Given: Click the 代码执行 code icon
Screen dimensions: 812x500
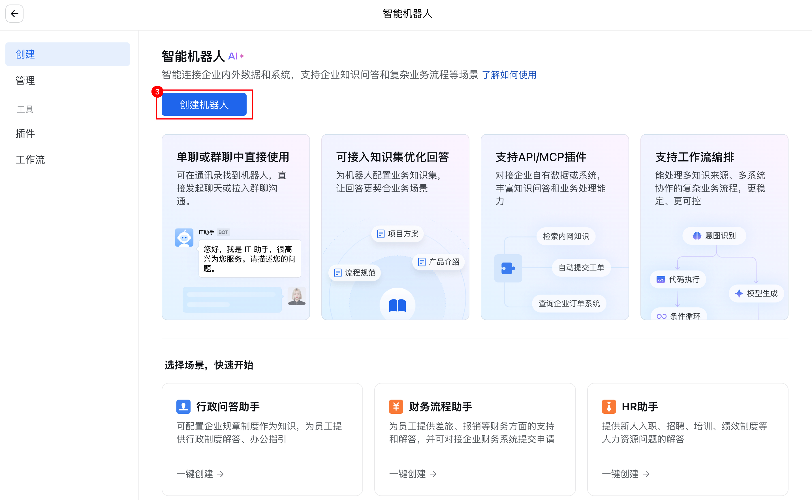Looking at the screenshot, I should coord(661,279).
